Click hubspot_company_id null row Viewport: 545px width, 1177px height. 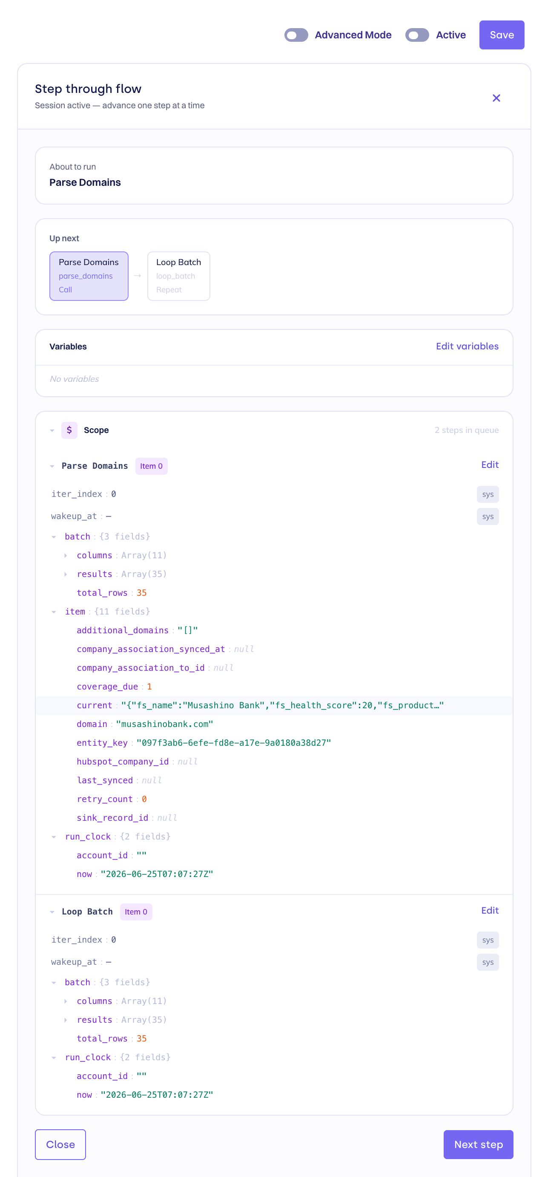[x=274, y=762]
